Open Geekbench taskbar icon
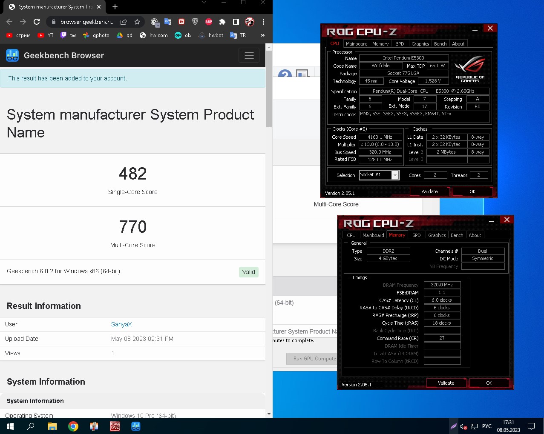The image size is (544, 434). [x=136, y=426]
